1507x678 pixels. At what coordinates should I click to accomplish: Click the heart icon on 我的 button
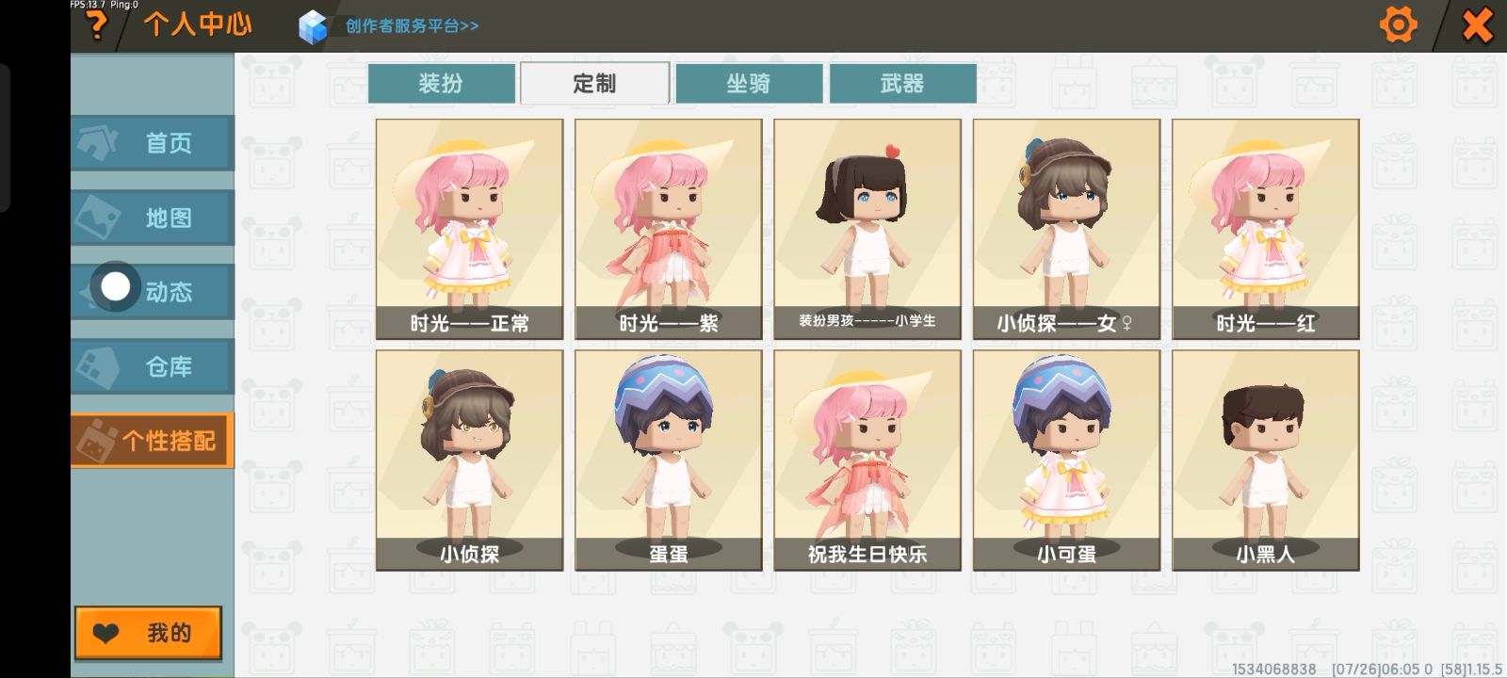point(106,634)
